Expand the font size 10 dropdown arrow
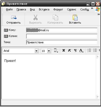 [x=49, y=51]
